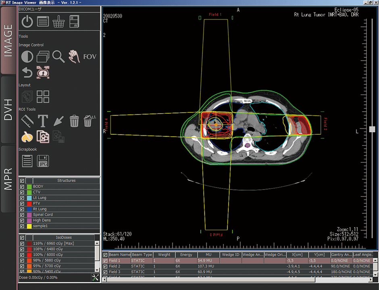Select the hand pan tool
Screen dimensions: 379x290
pos(74,57)
